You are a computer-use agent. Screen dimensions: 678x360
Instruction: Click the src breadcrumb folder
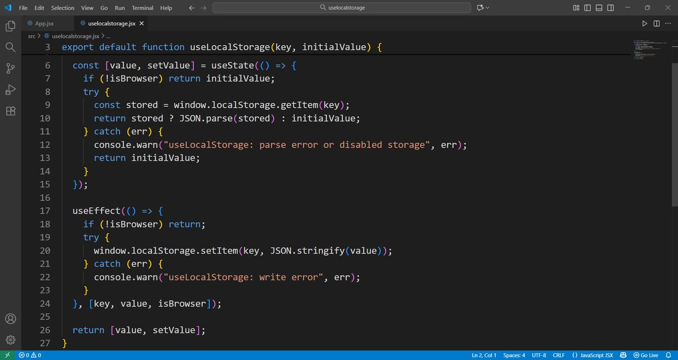click(32, 36)
